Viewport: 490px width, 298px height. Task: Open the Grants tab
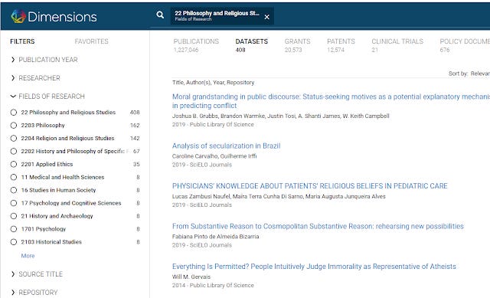coord(297,45)
